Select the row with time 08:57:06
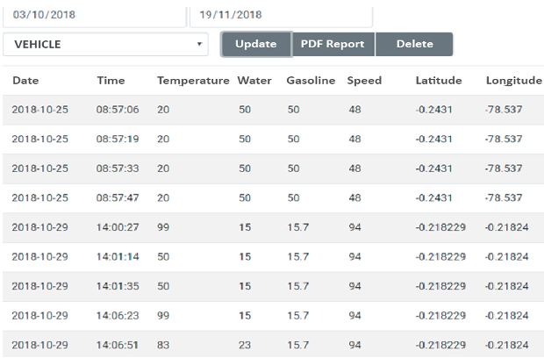This screenshot has height=358, width=544. point(274,110)
